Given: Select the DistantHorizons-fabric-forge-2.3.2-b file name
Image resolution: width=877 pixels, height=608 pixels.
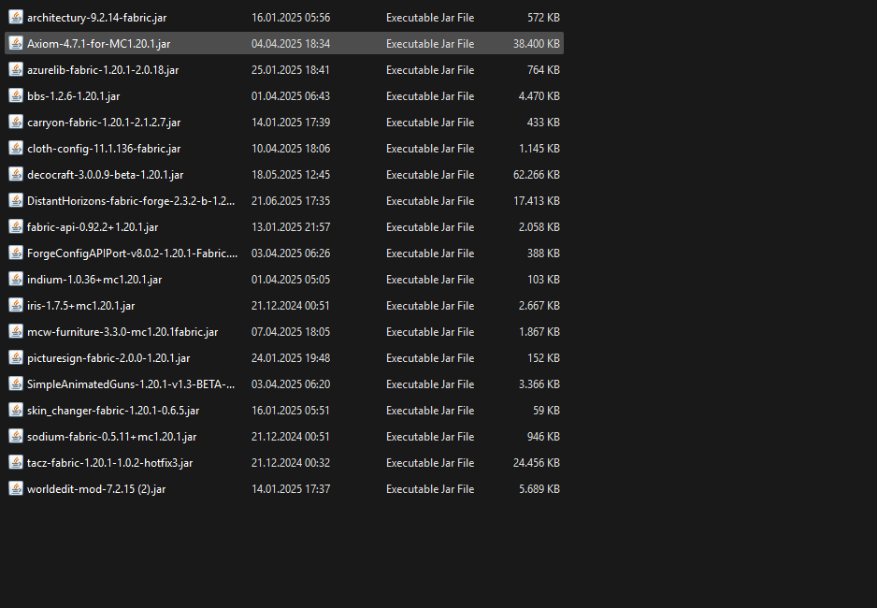Looking at the screenshot, I should click(x=131, y=201).
